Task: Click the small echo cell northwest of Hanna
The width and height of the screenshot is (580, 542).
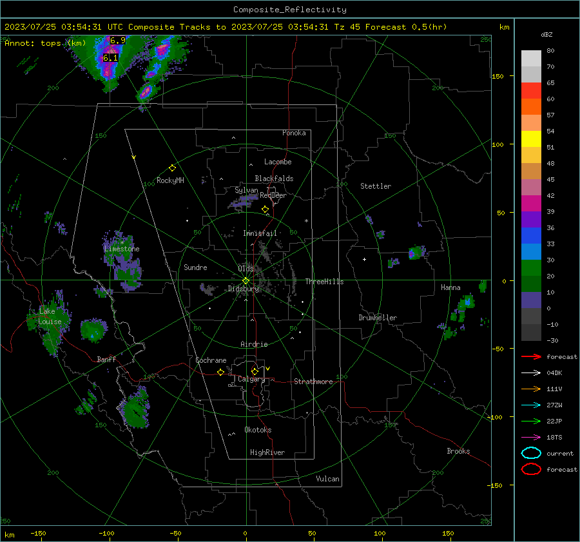Action: pos(416,253)
